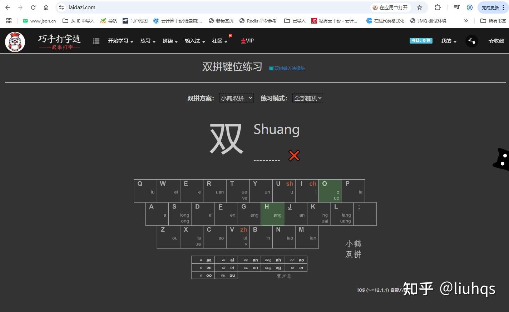Image resolution: width=509 pixels, height=312 pixels.
Task: Show more bookmarks with the chevron
Action: pyautogui.click(x=466, y=21)
